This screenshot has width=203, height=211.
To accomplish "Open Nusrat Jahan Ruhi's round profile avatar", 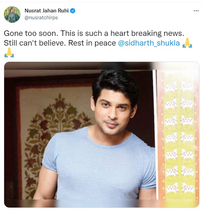I will (12, 15).
